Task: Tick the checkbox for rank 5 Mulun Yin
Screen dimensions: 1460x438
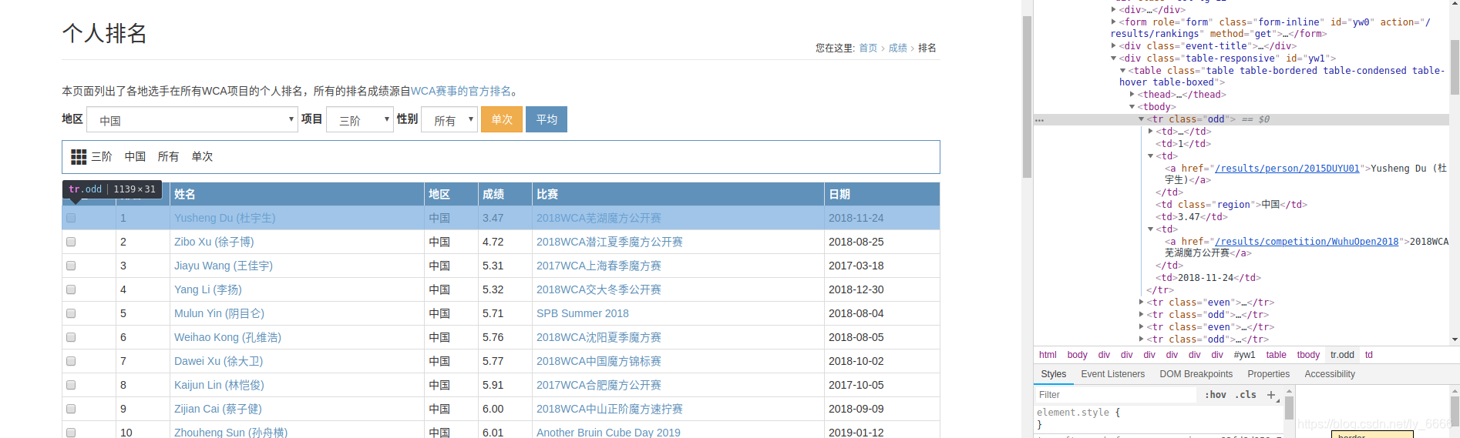Action: coord(71,313)
